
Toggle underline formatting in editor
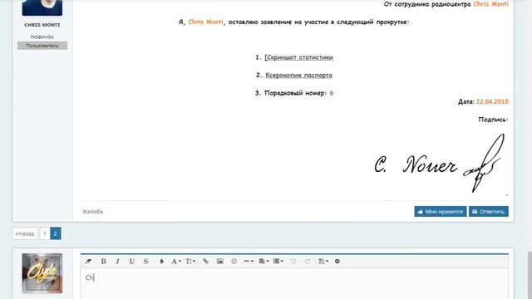[x=131, y=261]
